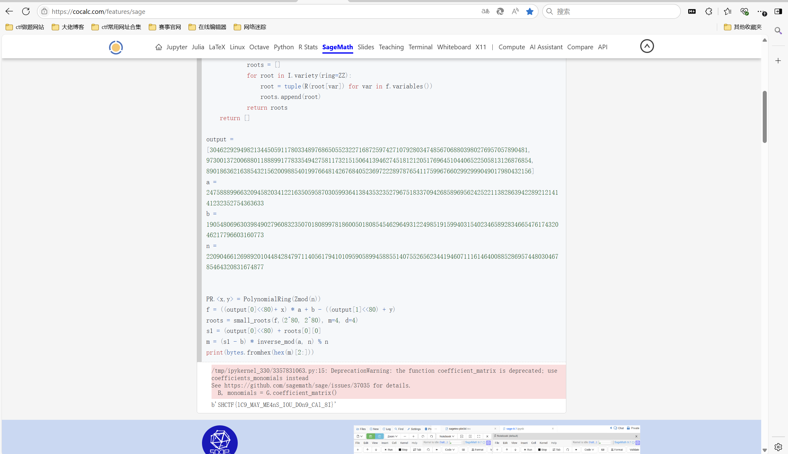Open the M+ extension icon
788x454 pixels.
click(x=692, y=11)
